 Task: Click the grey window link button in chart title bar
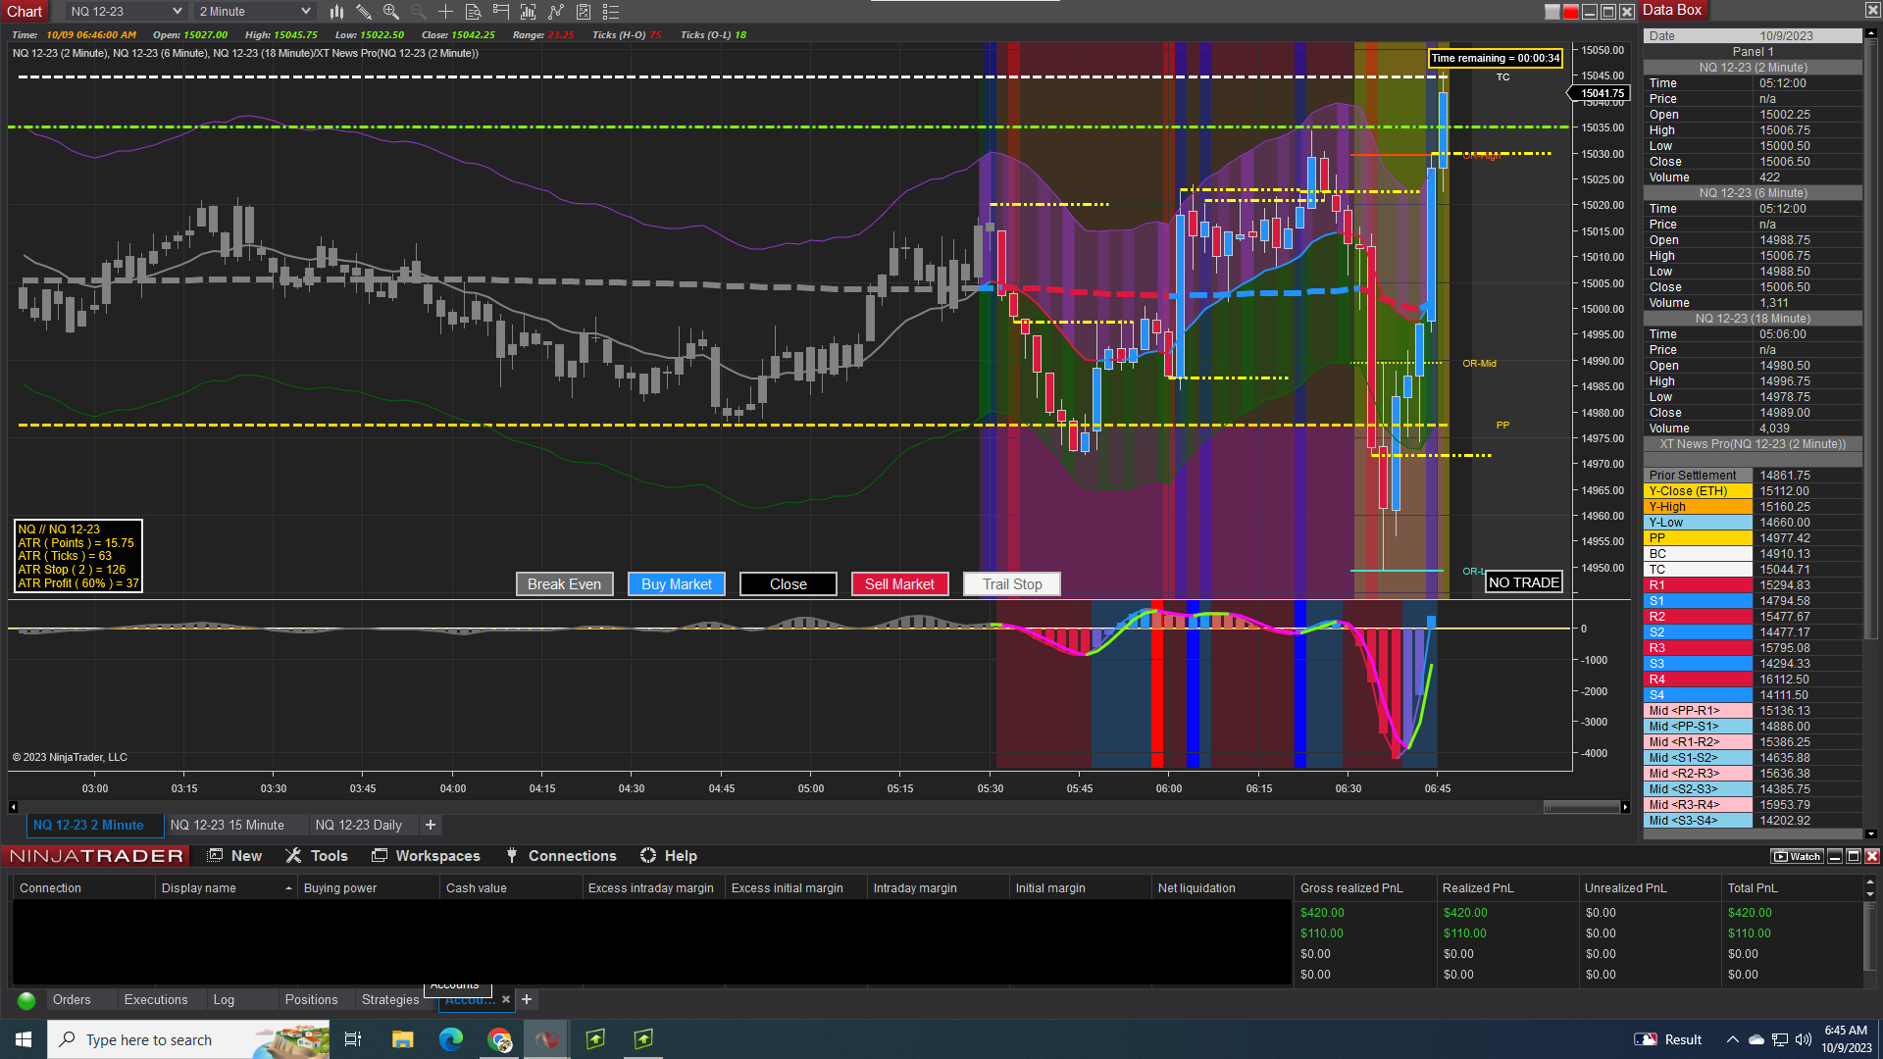[1552, 12]
